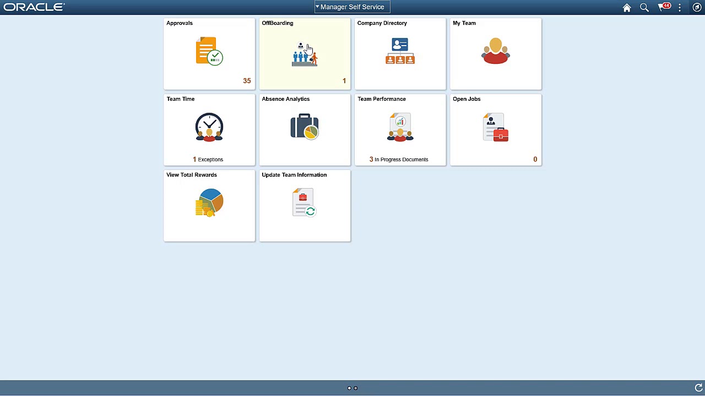Click the 0 count on Open Jobs
Image resolution: width=705 pixels, height=396 pixels.
(535, 159)
